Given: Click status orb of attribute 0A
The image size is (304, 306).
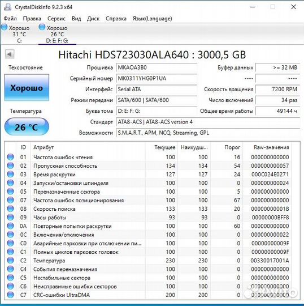Looking at the screenshot, I should [x=10, y=226].
